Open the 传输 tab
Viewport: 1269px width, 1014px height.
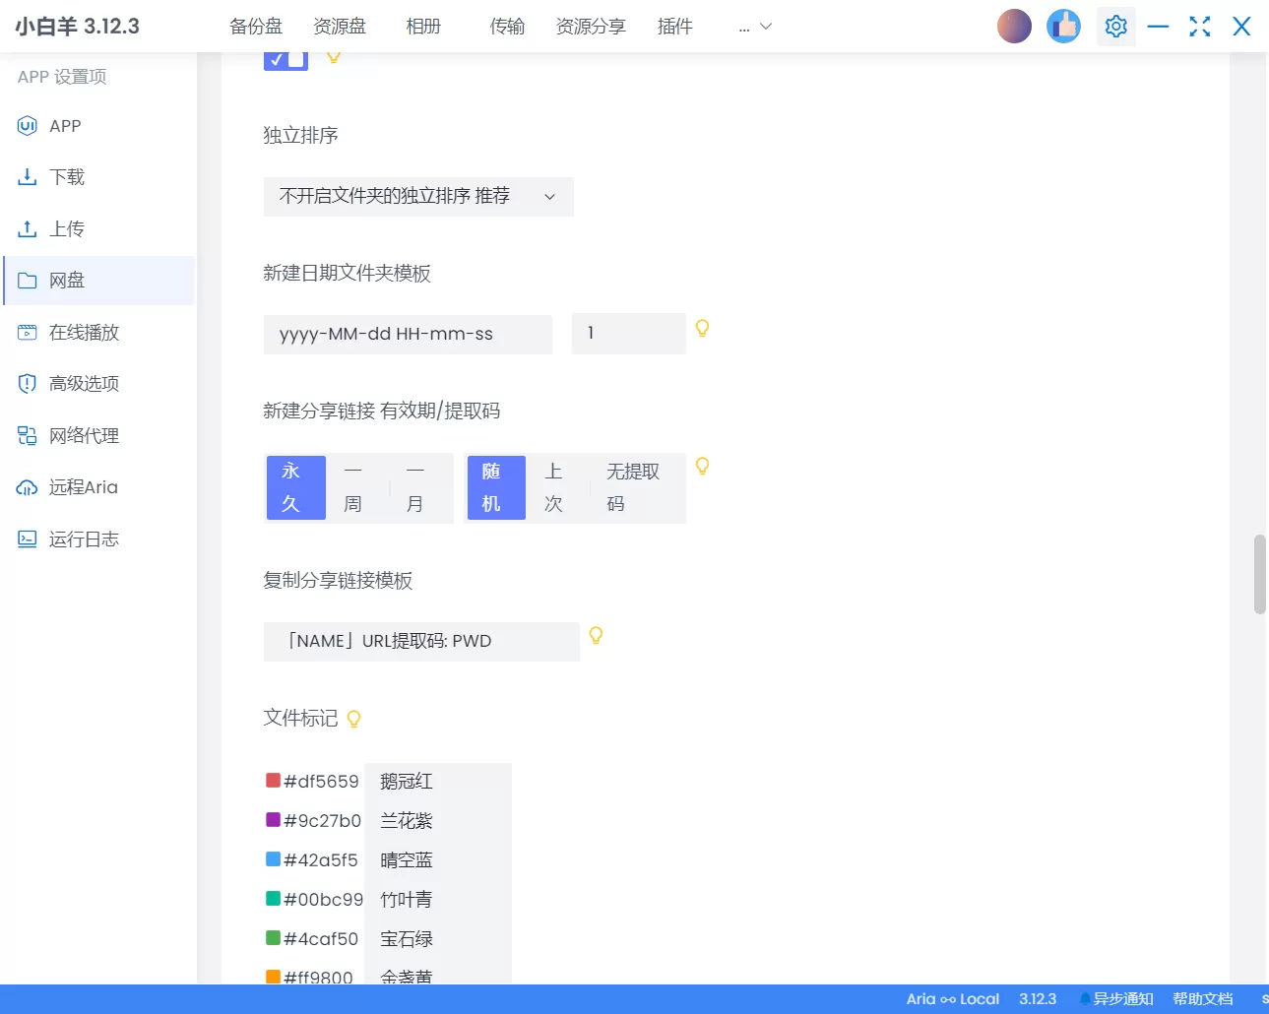507,27
